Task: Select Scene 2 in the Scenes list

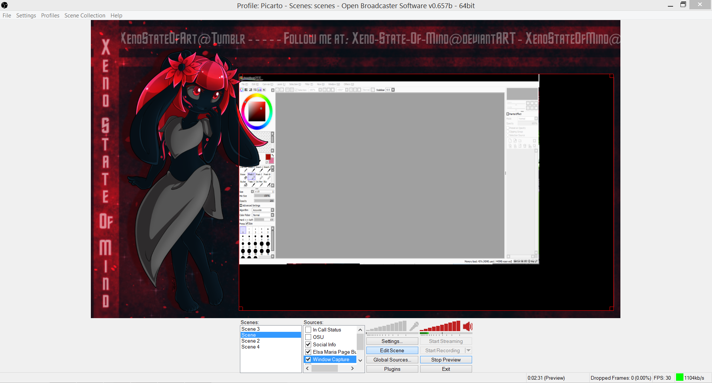Action: coord(271,341)
